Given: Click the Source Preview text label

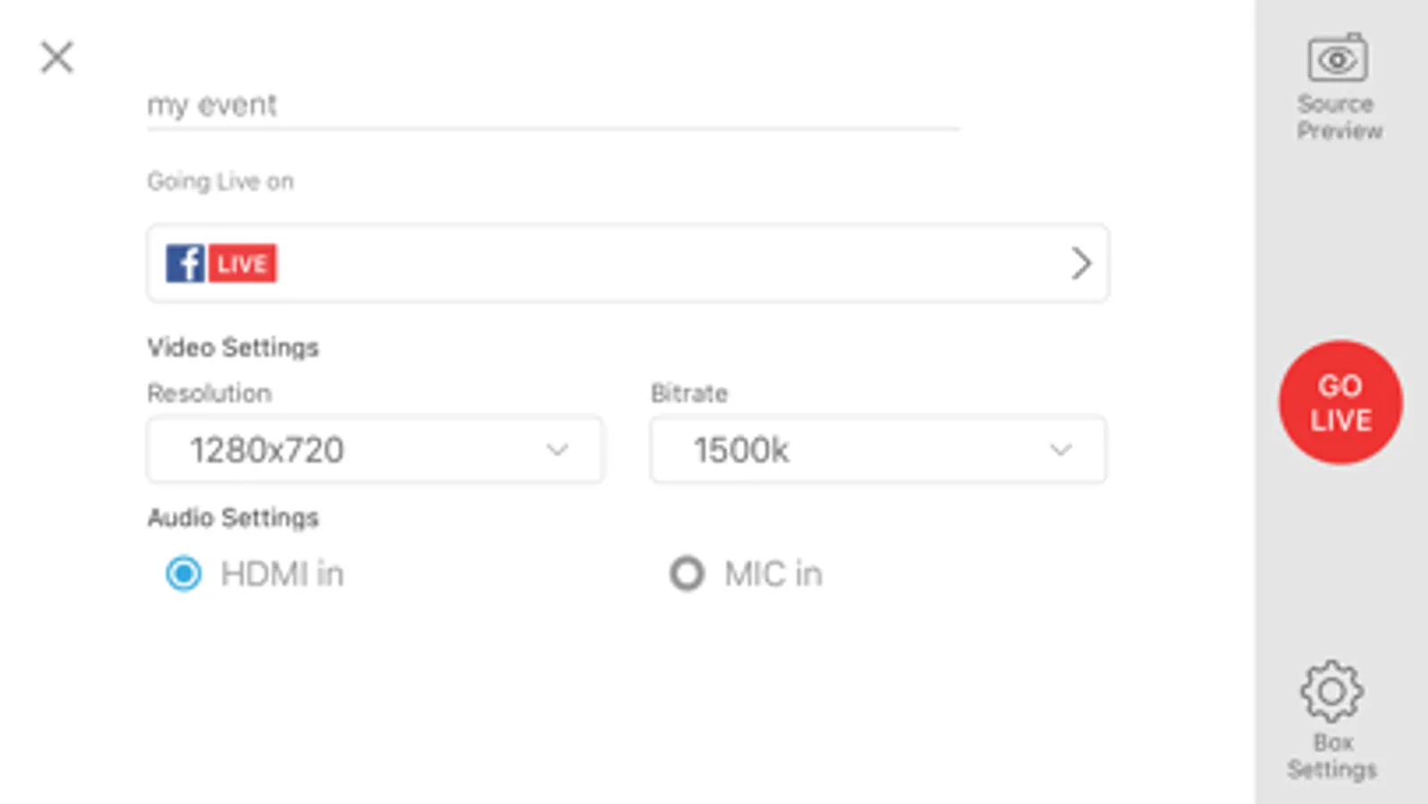Looking at the screenshot, I should [1339, 117].
